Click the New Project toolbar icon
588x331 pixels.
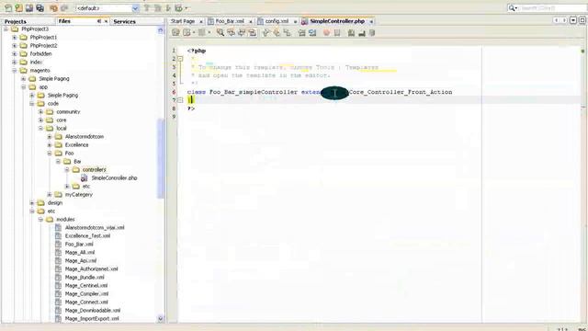coord(18,8)
